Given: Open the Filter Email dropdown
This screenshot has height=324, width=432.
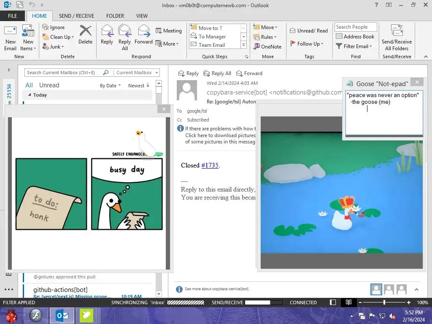Looking at the screenshot, I should 354,46.
